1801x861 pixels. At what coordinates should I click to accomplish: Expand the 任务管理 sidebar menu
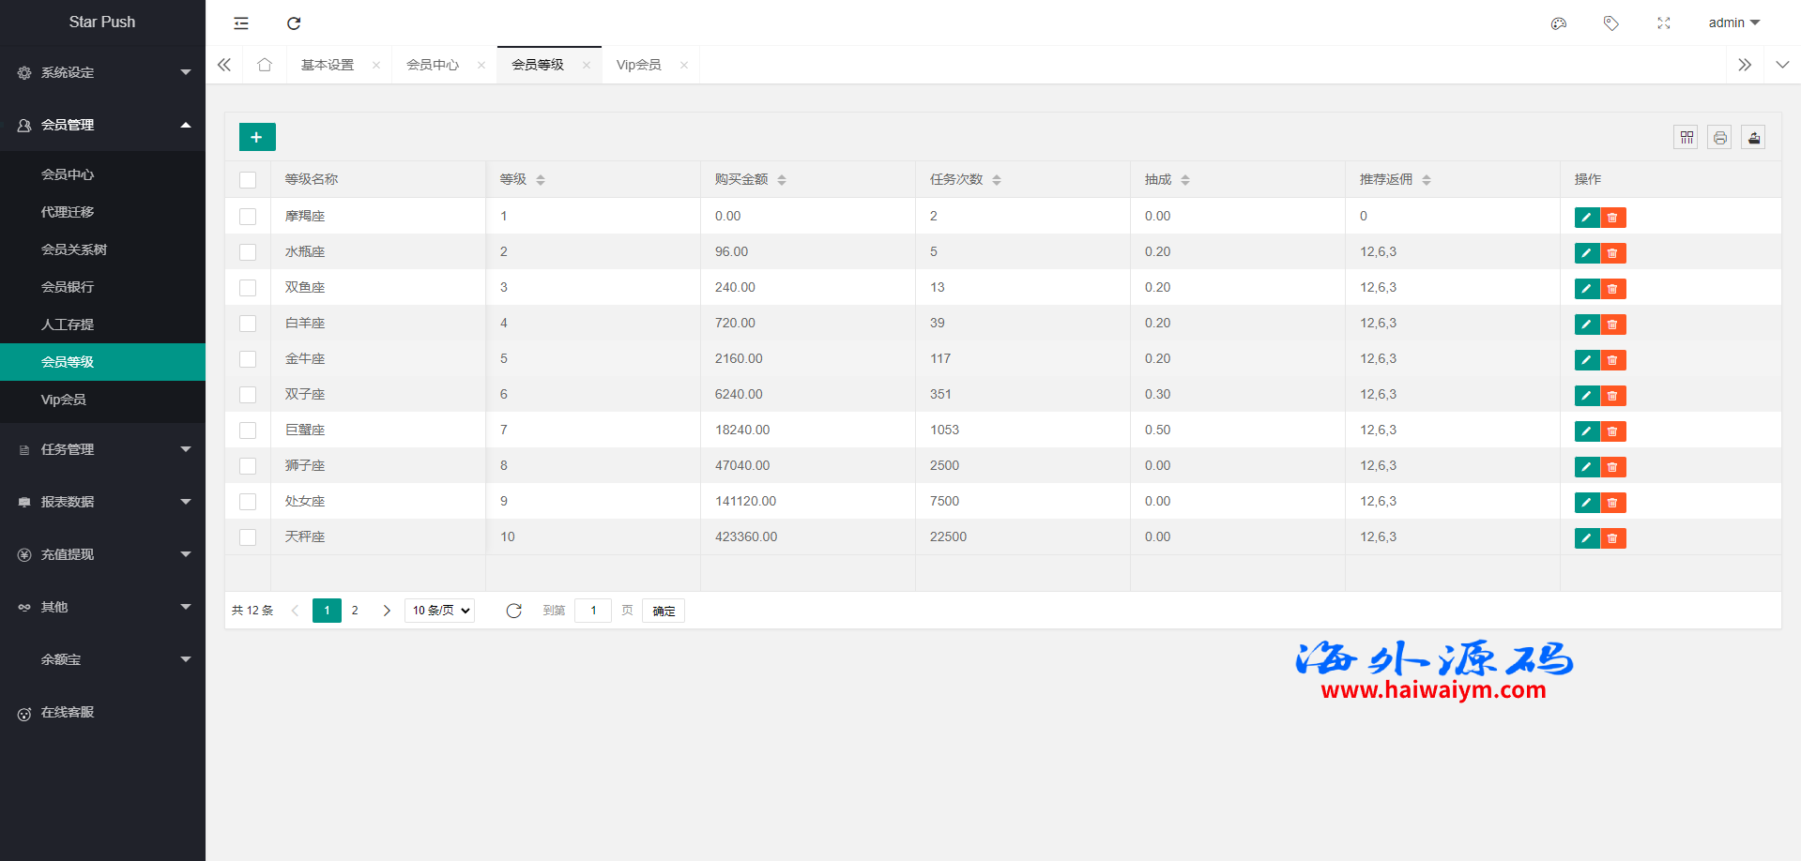tap(102, 449)
